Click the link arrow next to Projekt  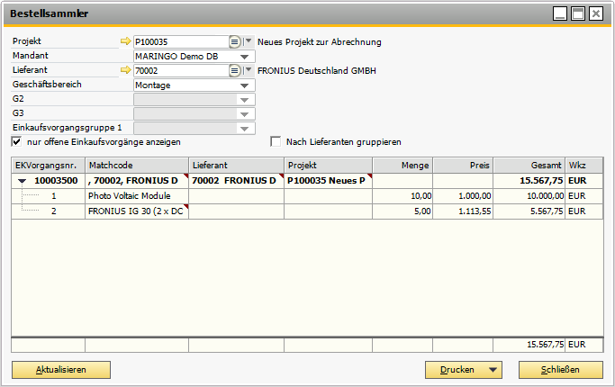[x=125, y=41]
